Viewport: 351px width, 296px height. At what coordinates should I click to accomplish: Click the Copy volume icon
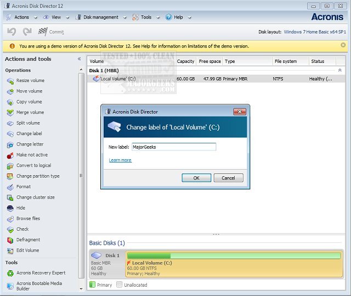pyautogui.click(x=10, y=102)
